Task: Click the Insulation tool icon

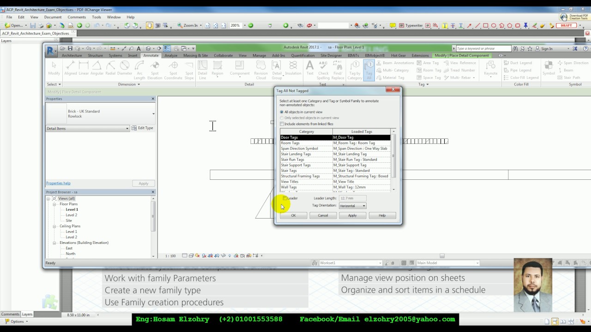Action: pos(293,68)
